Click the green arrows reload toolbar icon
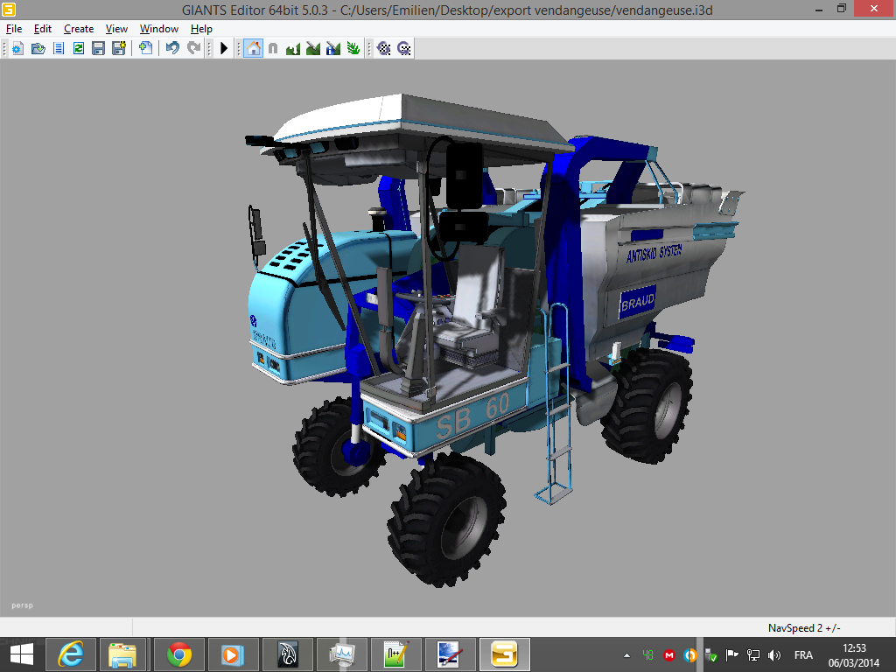This screenshot has height=672, width=896. (78, 49)
